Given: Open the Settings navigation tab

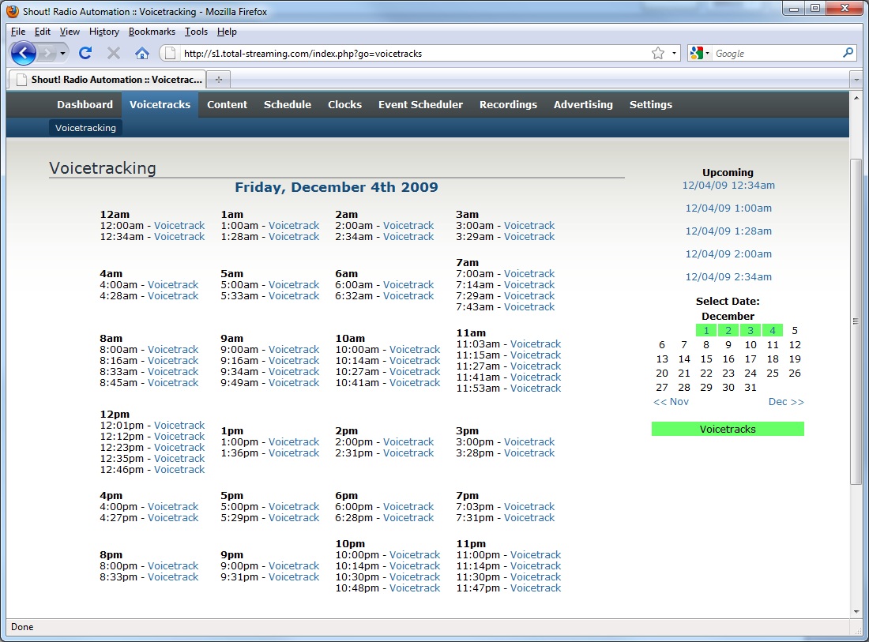Looking at the screenshot, I should (x=651, y=105).
